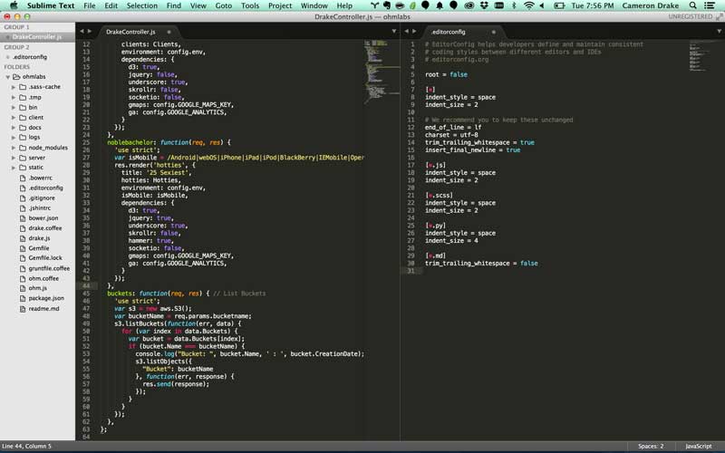Close the DrakeController.js tab via its dot
This screenshot has width=725, height=453.
(169, 32)
